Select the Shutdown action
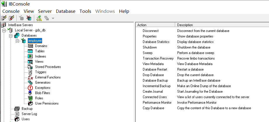Screen dimensions: 269x122 [x=150, y=47]
